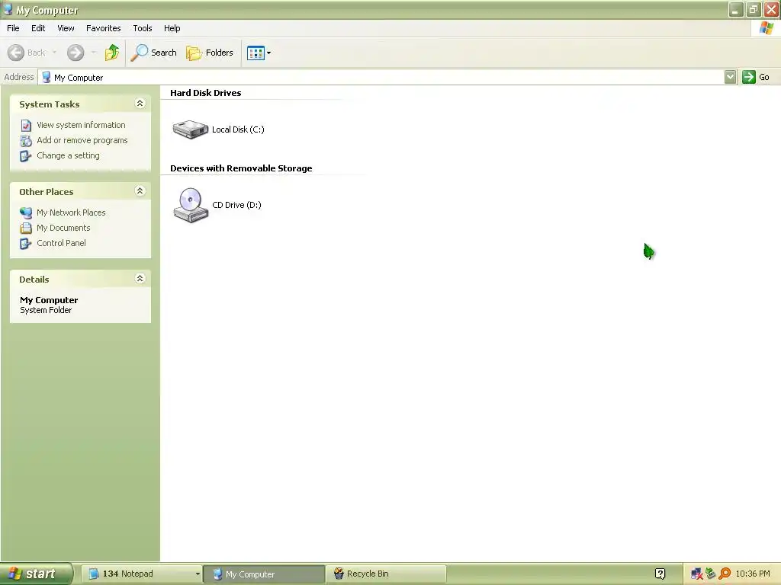Collapse the System Tasks panel
The image size is (781, 585).
coord(140,103)
